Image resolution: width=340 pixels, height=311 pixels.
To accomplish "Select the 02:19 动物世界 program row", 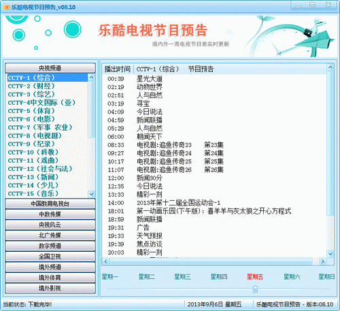I will (x=214, y=87).
